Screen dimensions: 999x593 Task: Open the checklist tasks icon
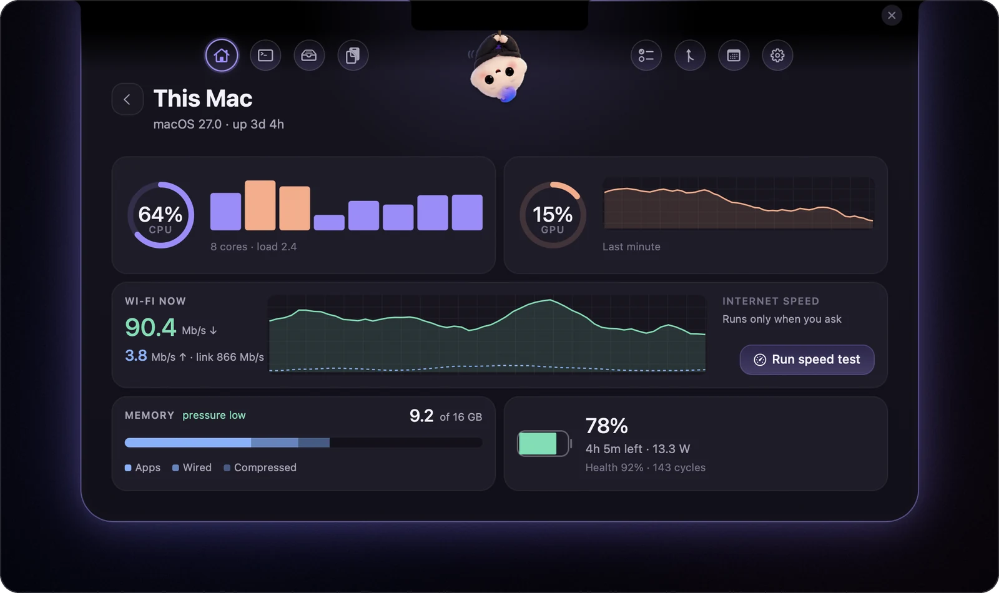click(x=646, y=56)
